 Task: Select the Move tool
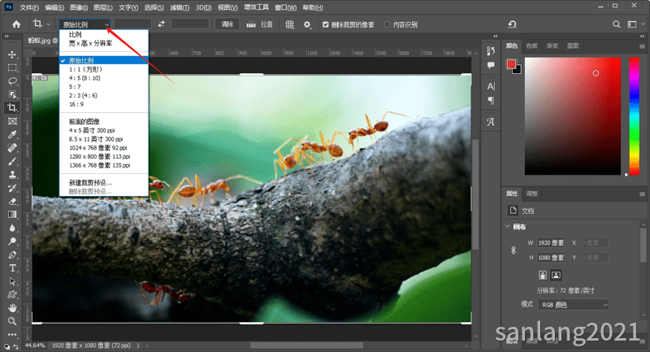click(12, 54)
